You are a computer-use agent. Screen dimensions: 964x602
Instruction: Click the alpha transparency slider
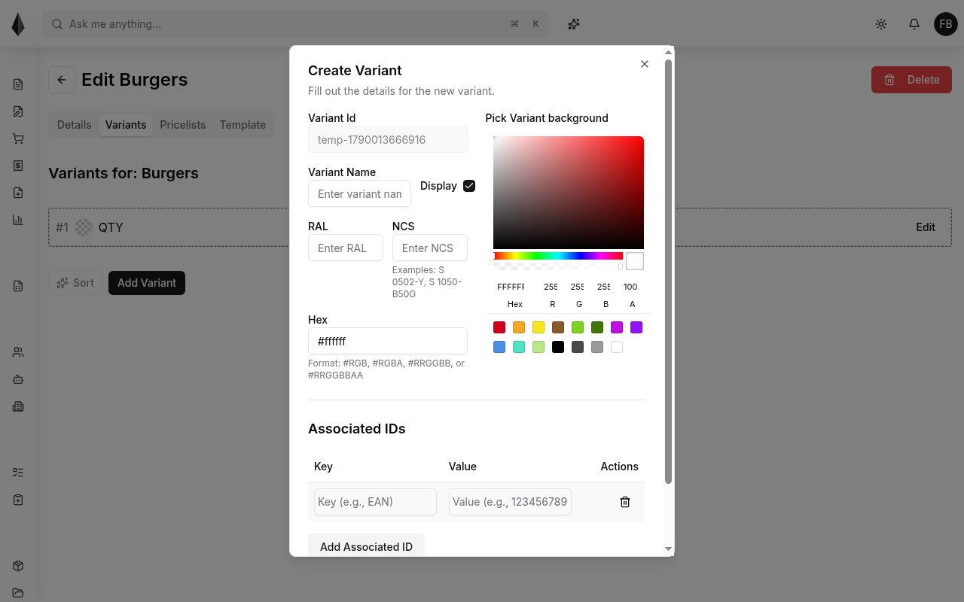(x=558, y=266)
